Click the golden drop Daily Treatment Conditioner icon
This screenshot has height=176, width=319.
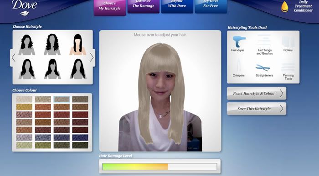(x=285, y=7)
